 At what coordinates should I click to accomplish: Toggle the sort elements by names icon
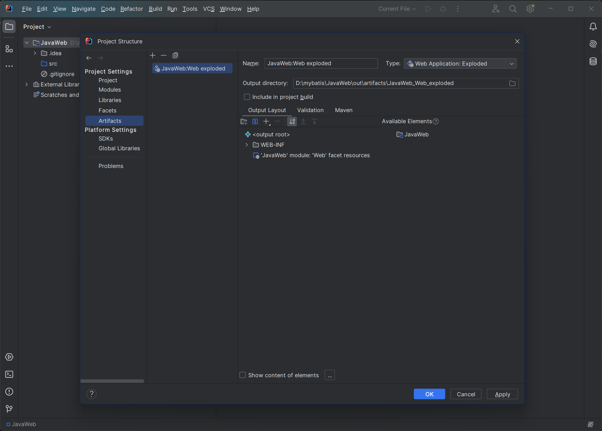[x=292, y=121]
